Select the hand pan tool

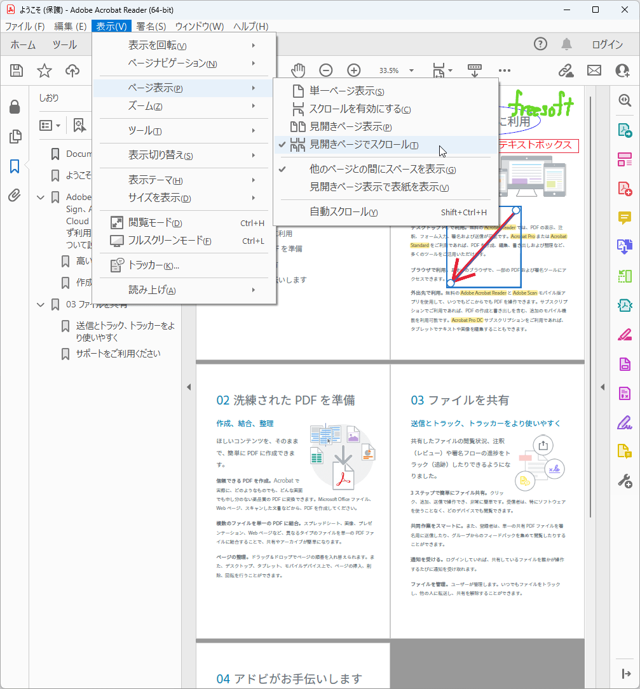click(x=298, y=70)
